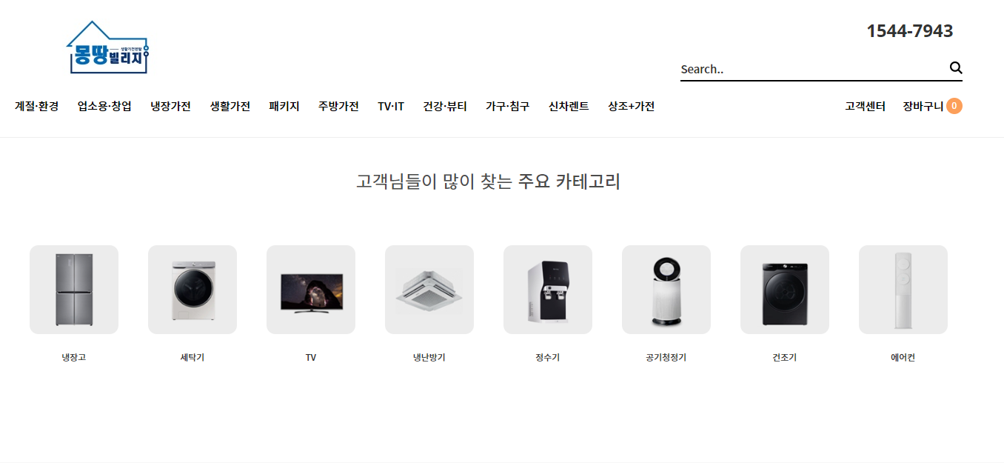Viewport: 1004px width, 463px height.
Task: Select the 주방가전 menu item
Action: [x=338, y=106]
